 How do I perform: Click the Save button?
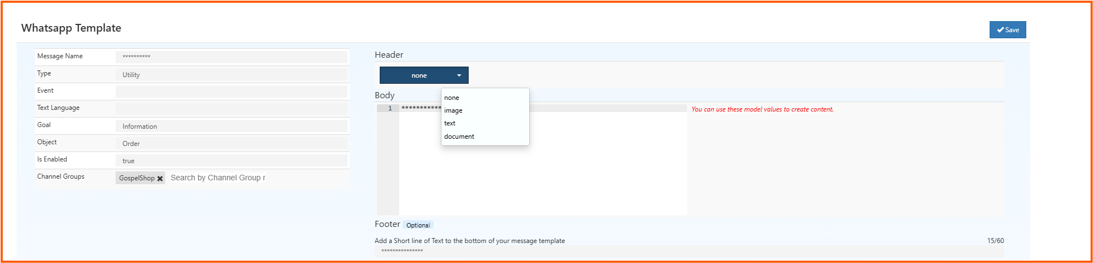click(1007, 30)
